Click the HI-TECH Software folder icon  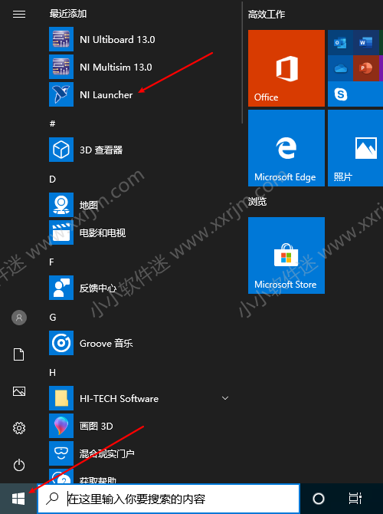(61, 398)
